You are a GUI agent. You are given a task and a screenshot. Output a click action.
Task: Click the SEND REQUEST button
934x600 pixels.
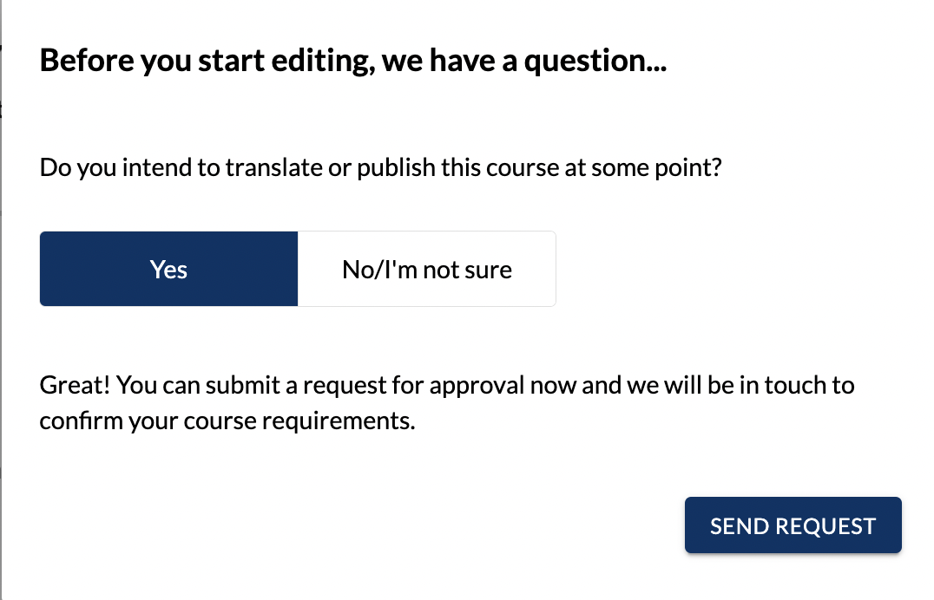coord(793,525)
